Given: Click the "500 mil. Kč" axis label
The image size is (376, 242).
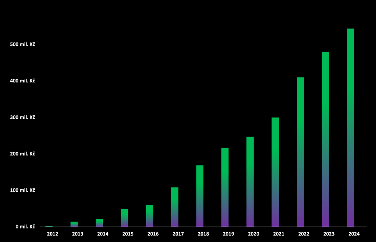Looking at the screenshot, I should click(22, 44).
